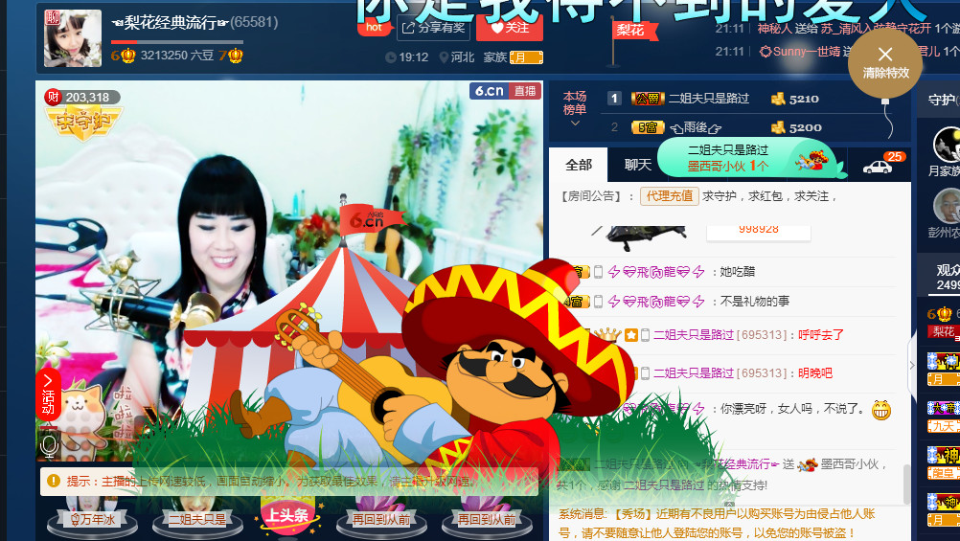Click the 神秘人 gift ticker message
Screen dimensions: 960x541
click(x=857, y=28)
